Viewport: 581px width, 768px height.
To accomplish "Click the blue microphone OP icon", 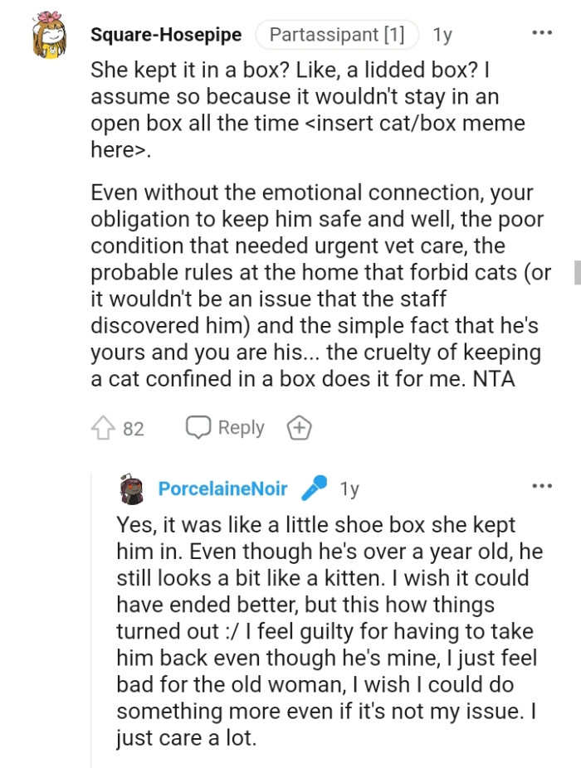I will [x=314, y=489].
